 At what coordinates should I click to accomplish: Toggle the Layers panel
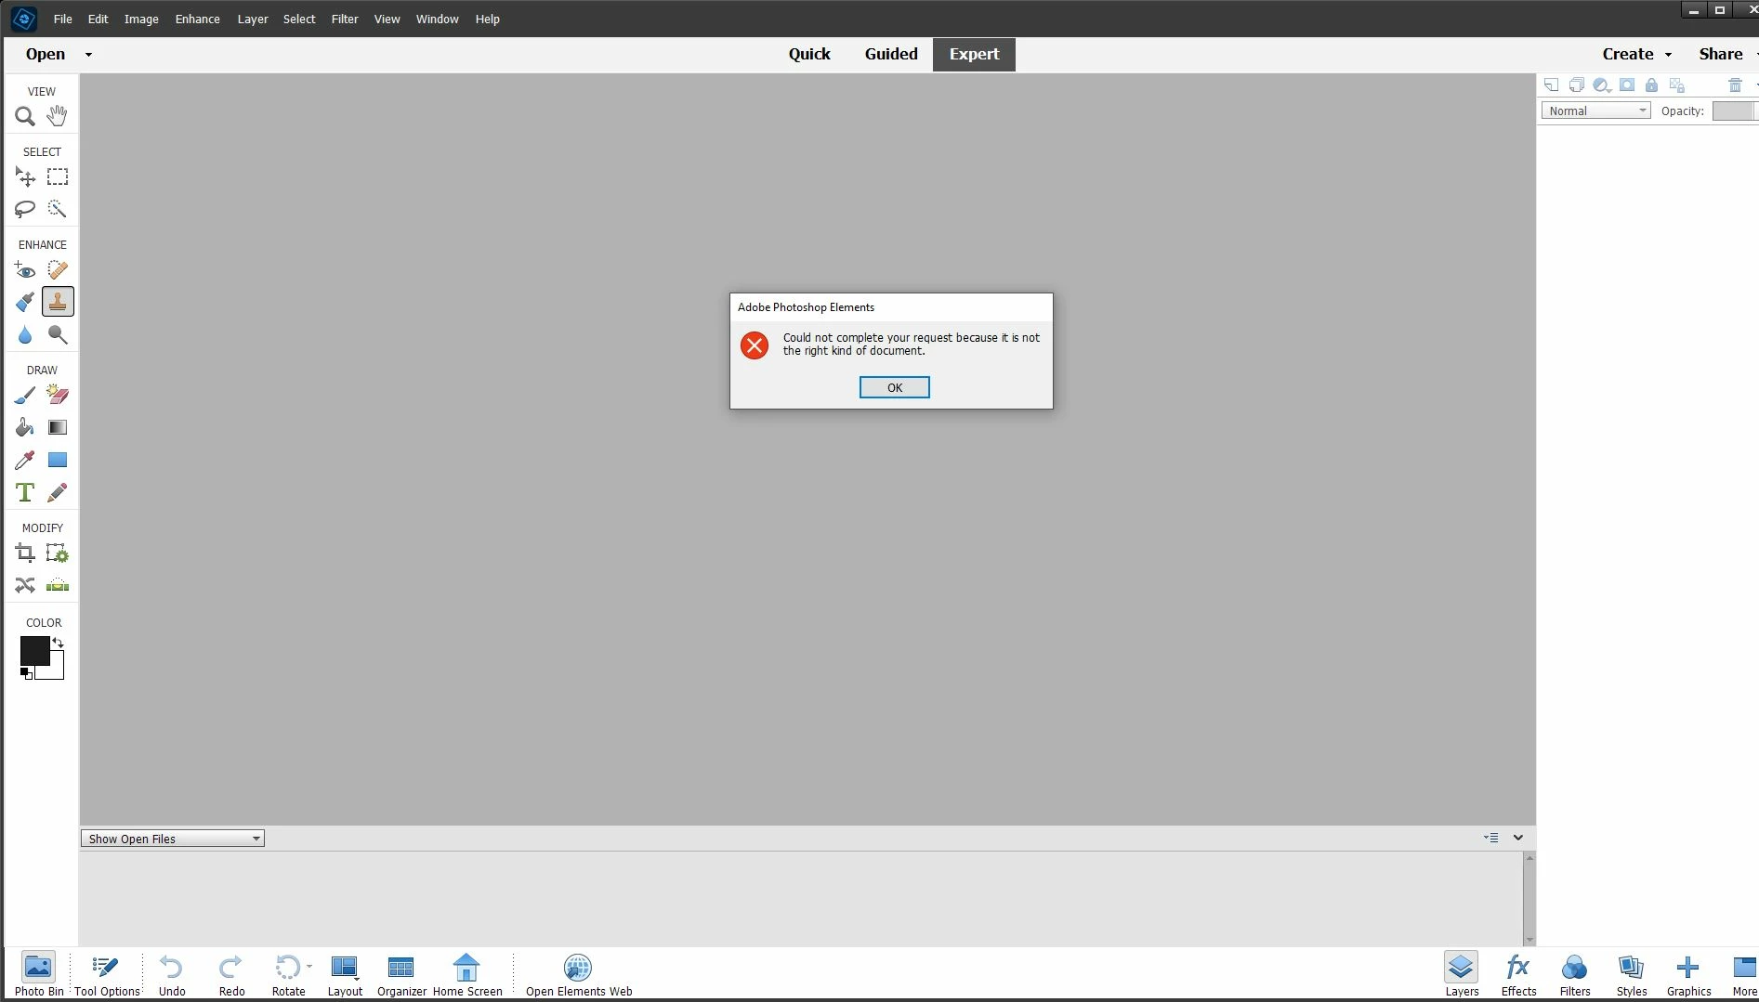click(x=1462, y=974)
